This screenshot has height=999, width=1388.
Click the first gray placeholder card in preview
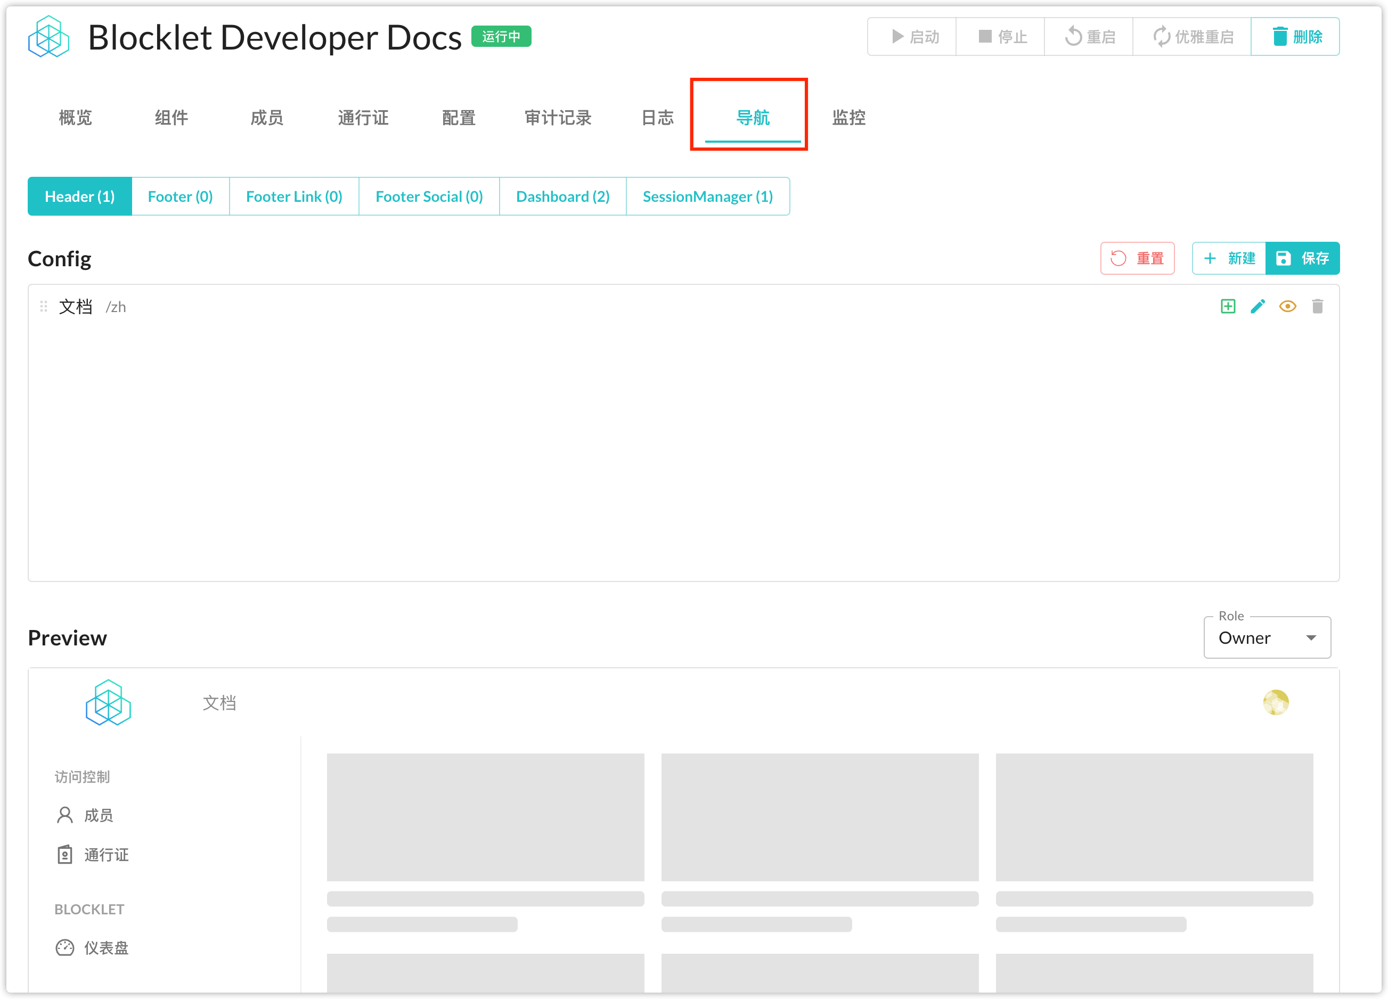point(485,817)
